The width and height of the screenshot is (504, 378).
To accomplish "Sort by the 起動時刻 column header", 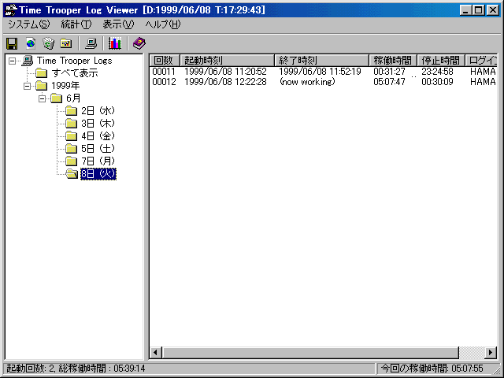I will [227, 60].
